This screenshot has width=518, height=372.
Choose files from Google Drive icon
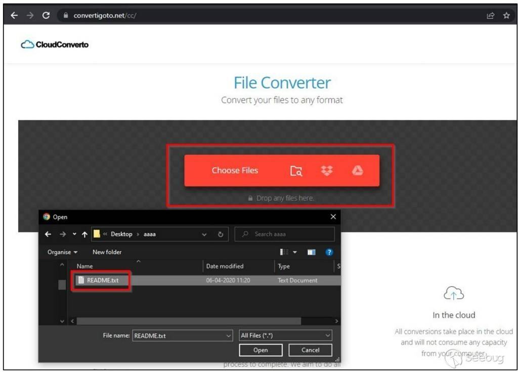[358, 170]
